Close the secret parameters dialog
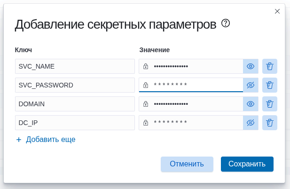Screen dimensions: 290x189 pos(277,11)
